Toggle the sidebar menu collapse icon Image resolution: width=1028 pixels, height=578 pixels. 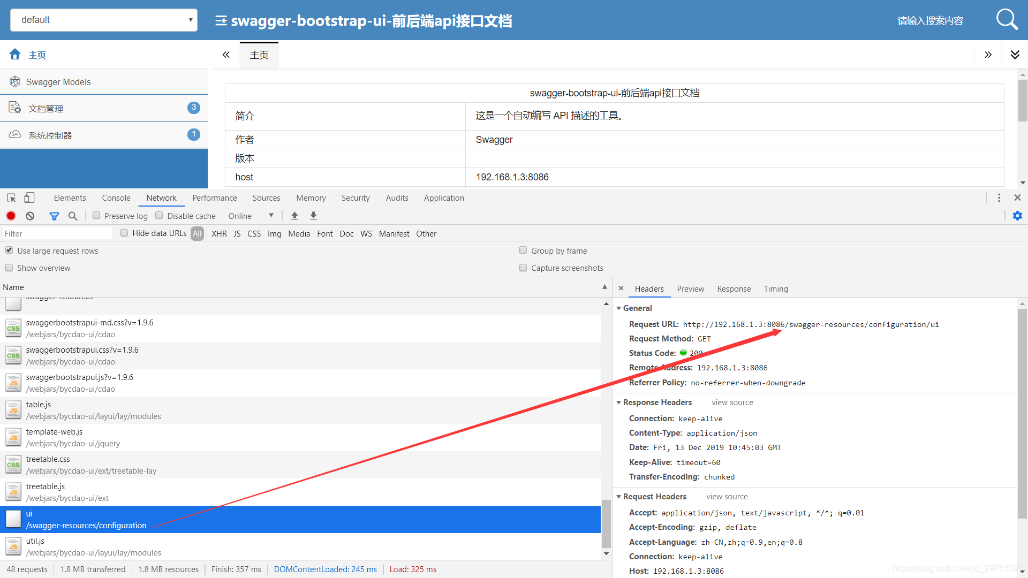point(221,21)
